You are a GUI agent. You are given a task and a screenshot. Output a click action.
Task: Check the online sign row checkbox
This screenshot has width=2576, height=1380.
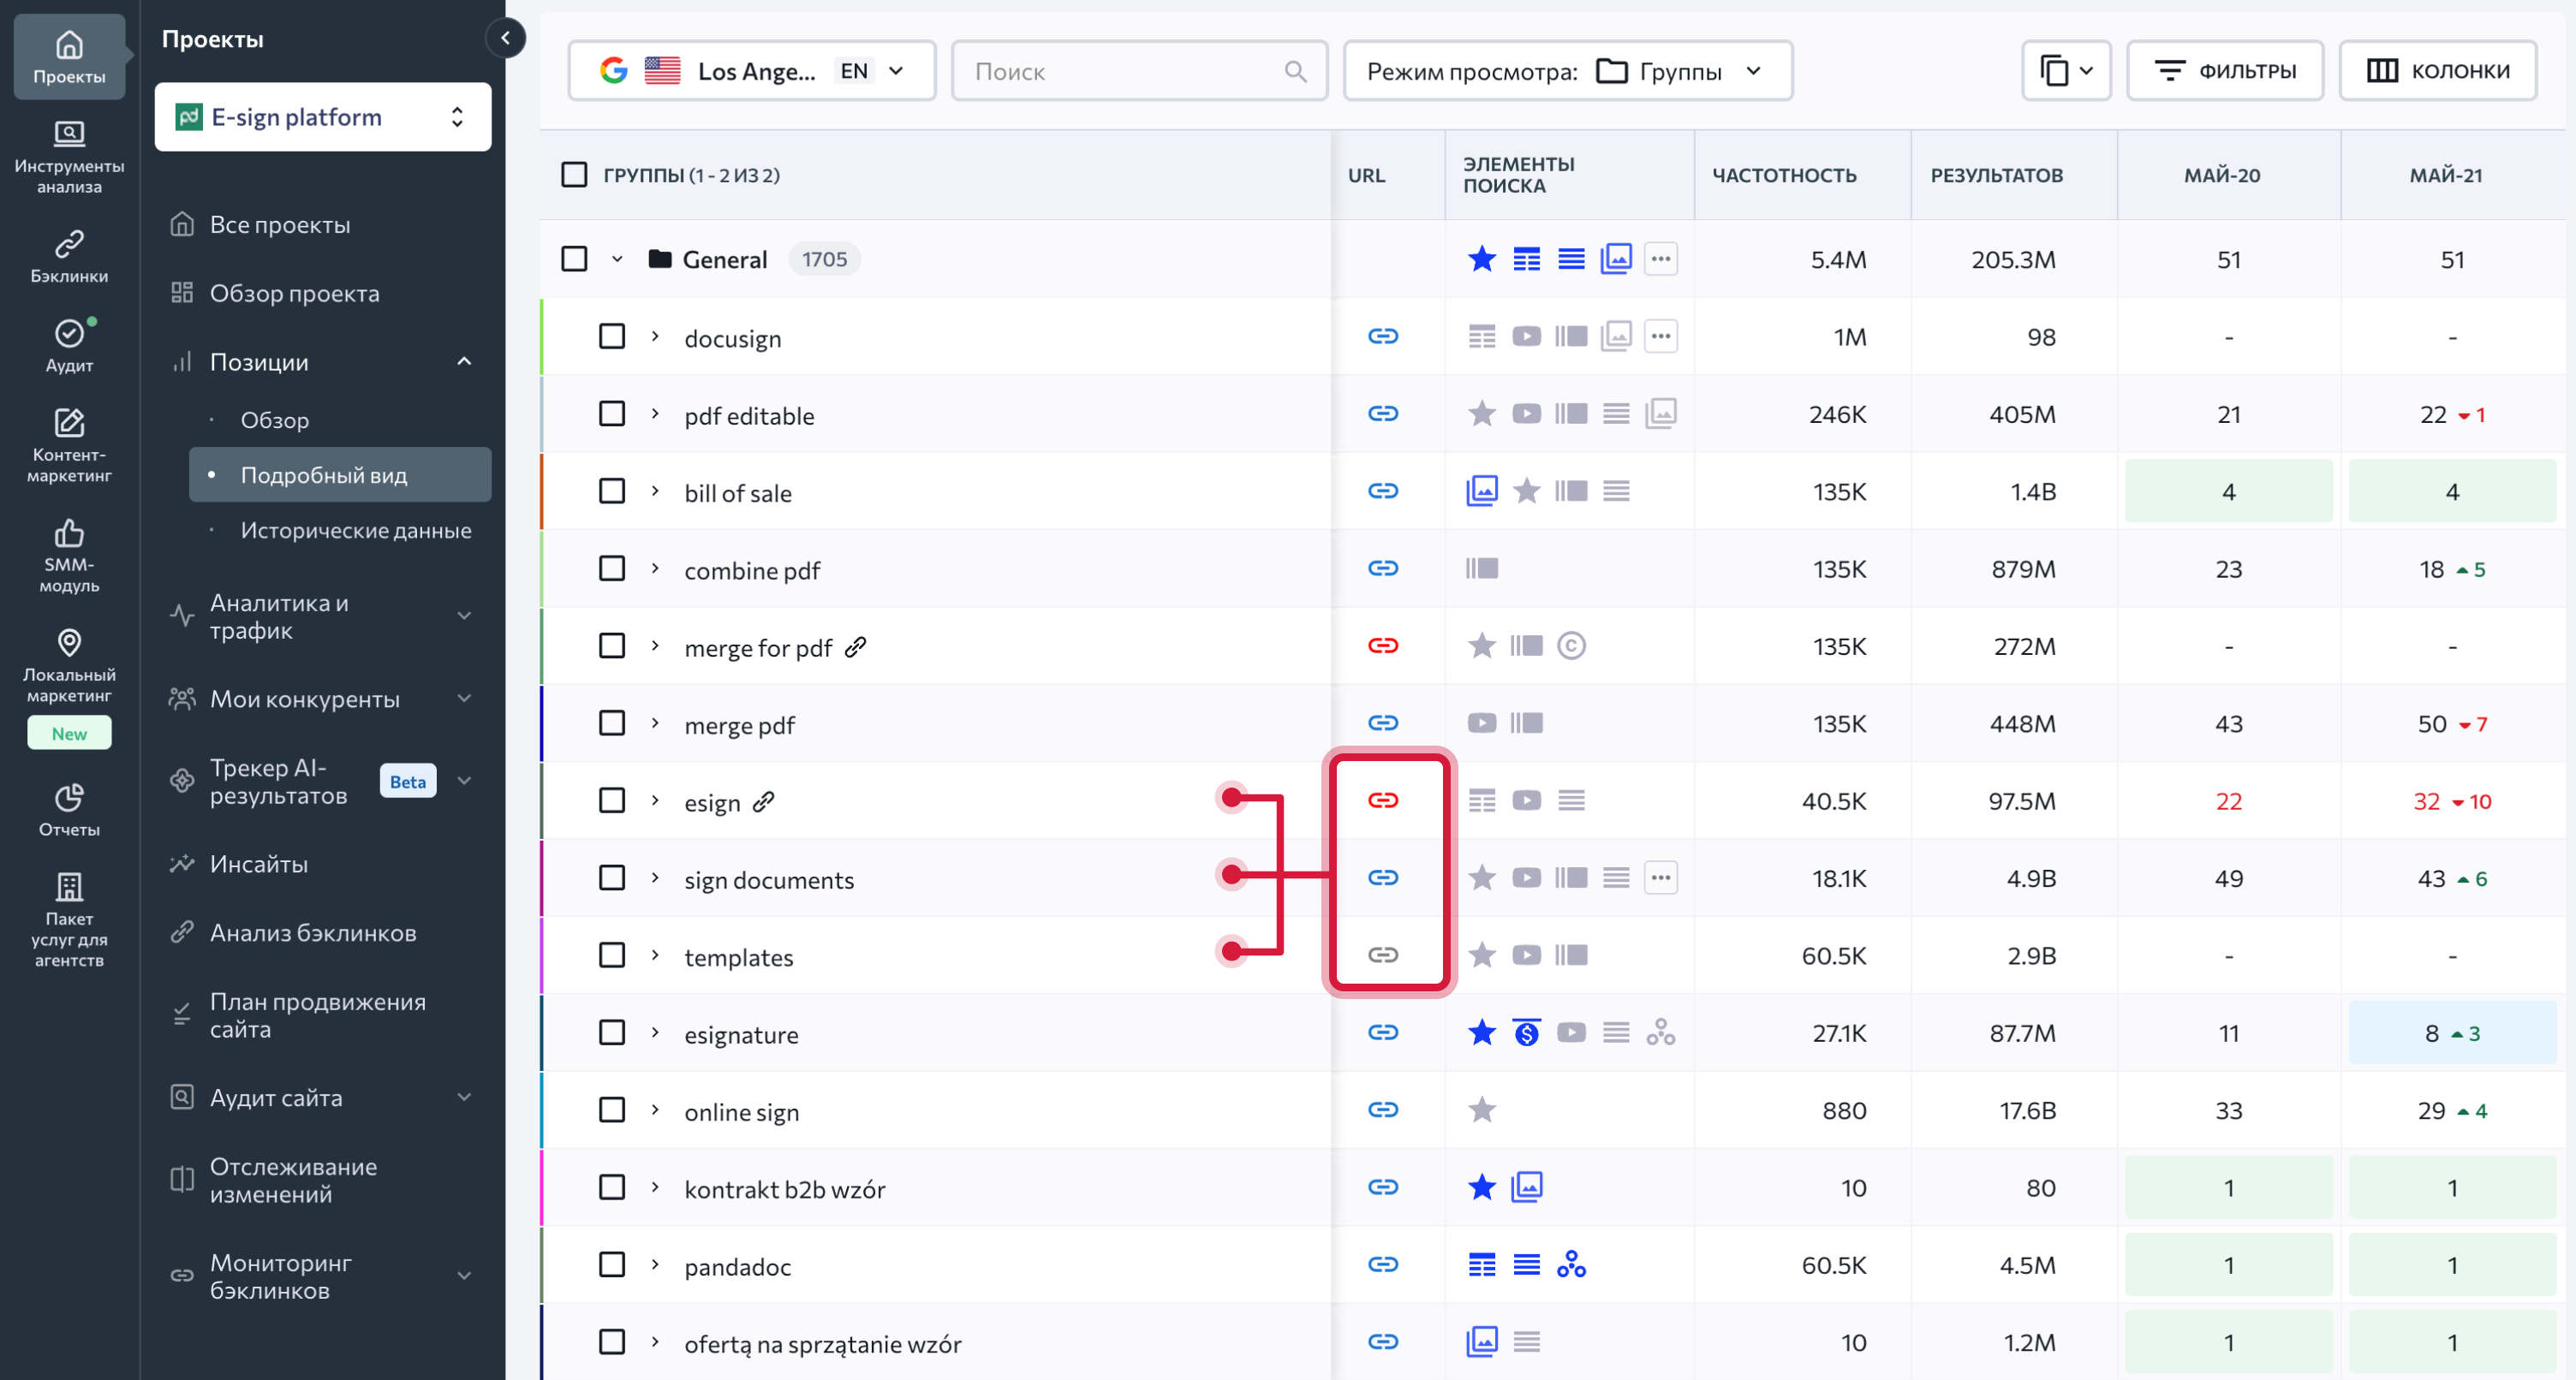(612, 1110)
